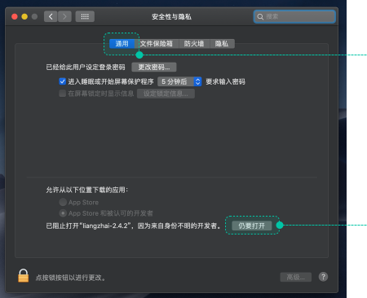367x298 pixels.
Task: Click the 仍要打开 button
Action: tap(252, 226)
